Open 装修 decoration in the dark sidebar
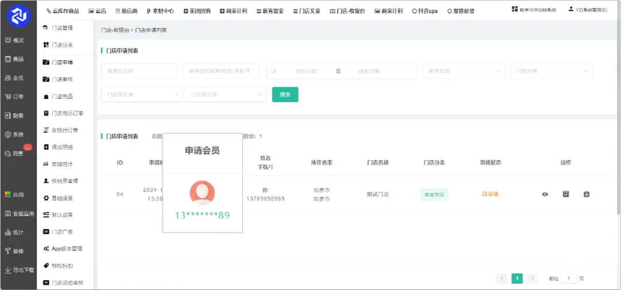 14,251
